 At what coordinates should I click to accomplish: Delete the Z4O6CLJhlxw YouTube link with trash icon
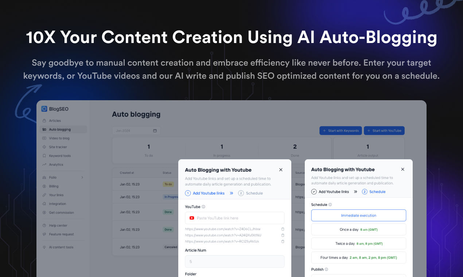(x=283, y=229)
